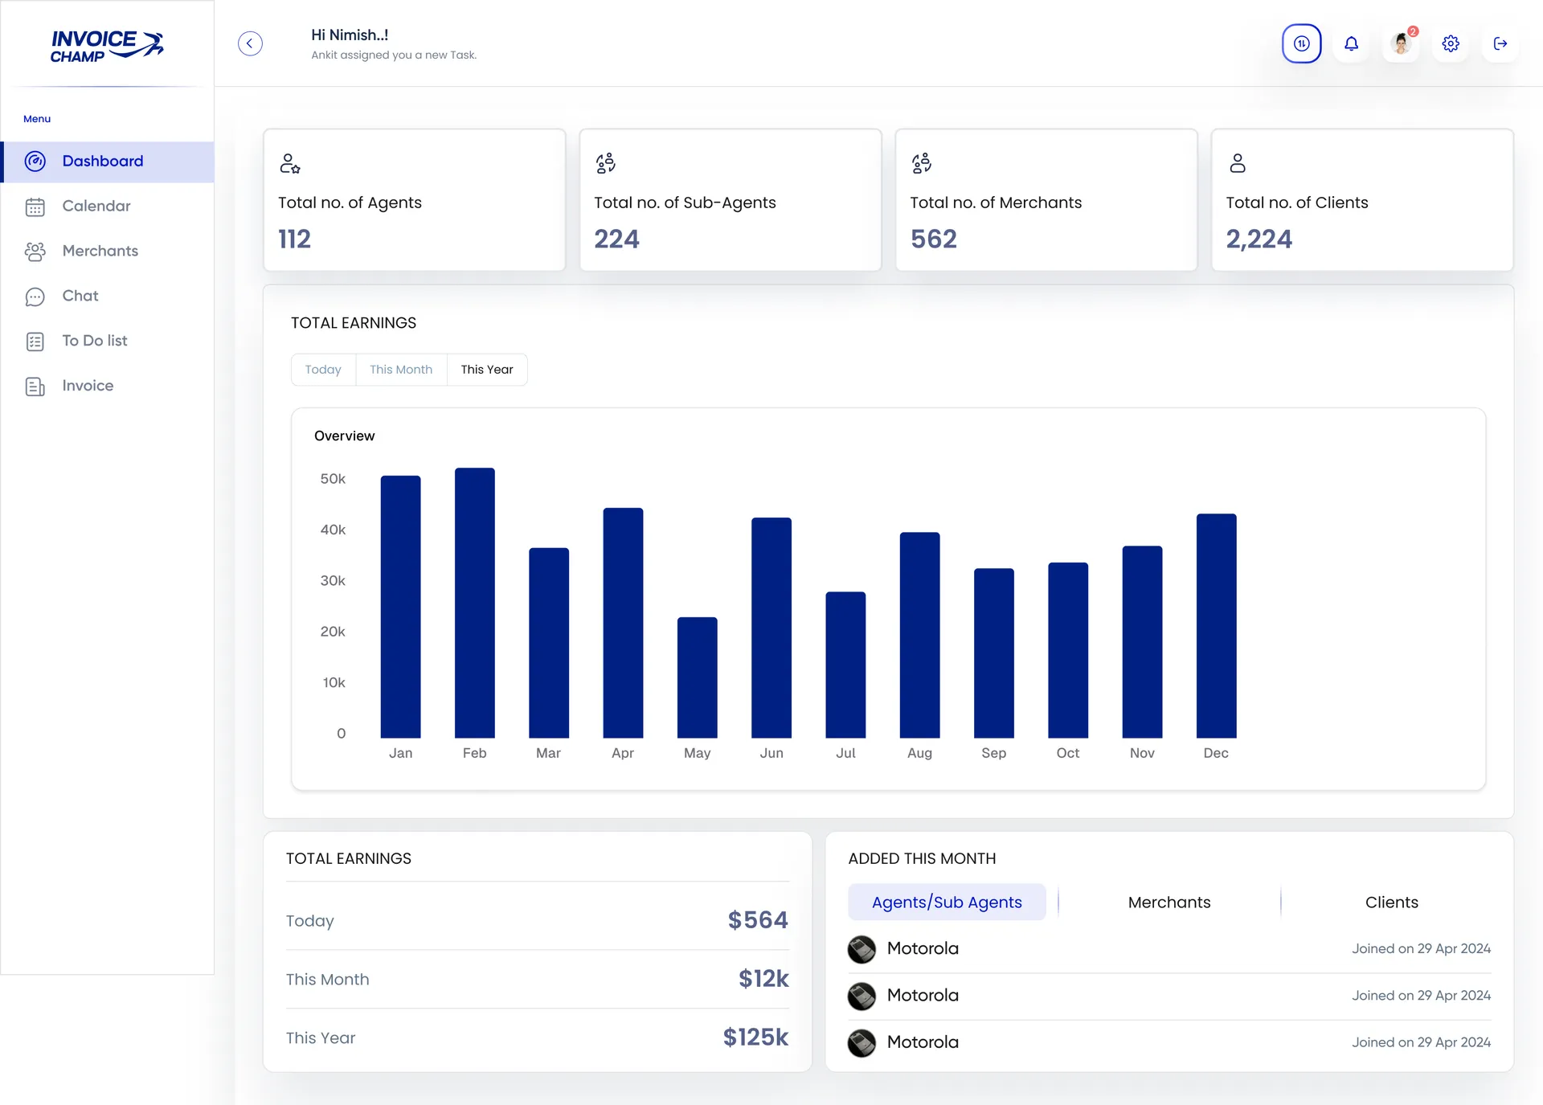Open Dashboard menu item
This screenshot has height=1105, width=1543.
(108, 162)
